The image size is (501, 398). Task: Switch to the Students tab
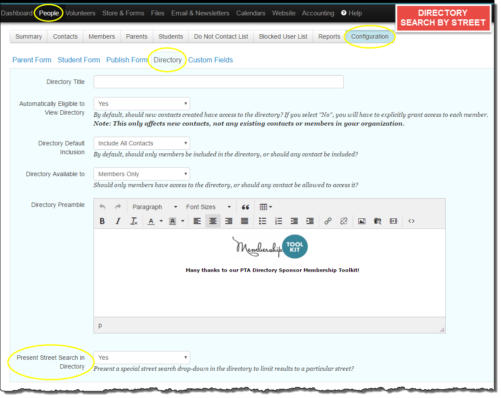point(171,36)
